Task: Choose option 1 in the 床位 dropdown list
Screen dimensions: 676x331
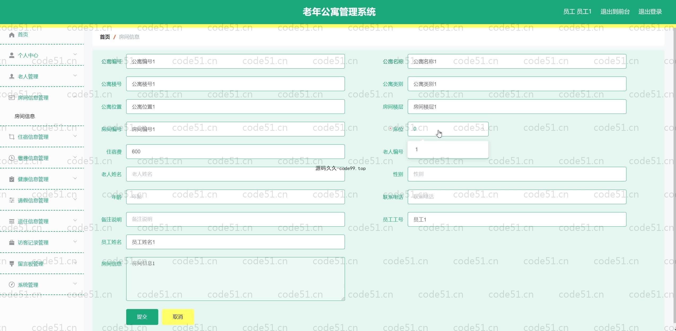Action: tap(448, 150)
